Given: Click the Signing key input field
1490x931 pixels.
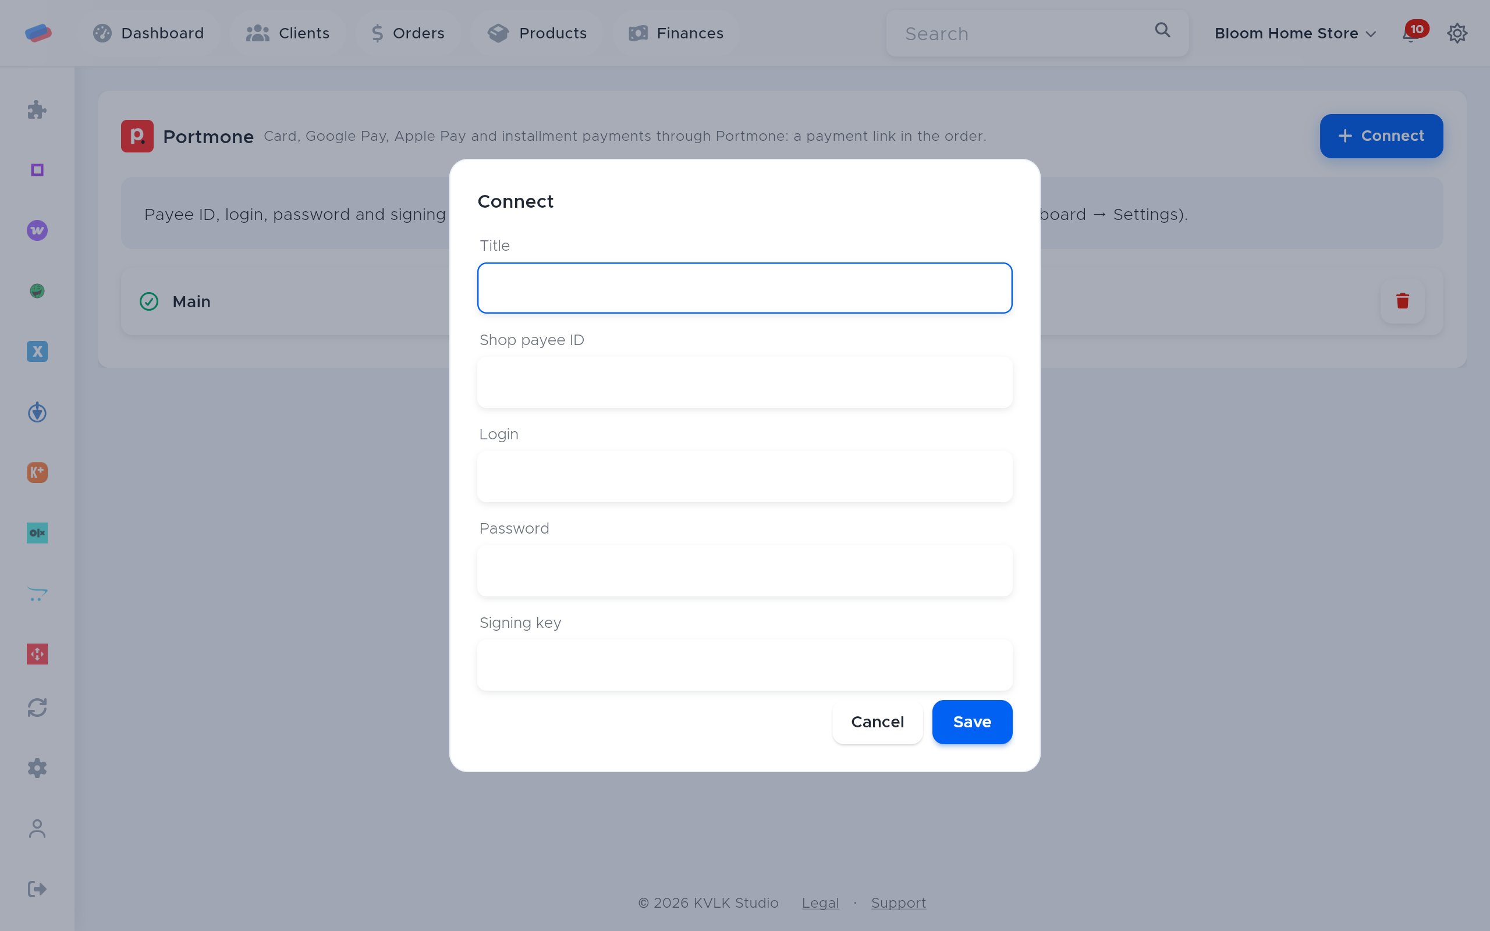Looking at the screenshot, I should pos(745,665).
